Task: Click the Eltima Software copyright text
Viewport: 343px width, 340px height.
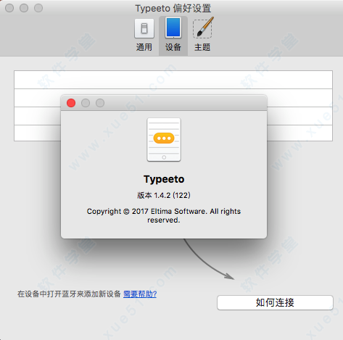Action: (164, 215)
